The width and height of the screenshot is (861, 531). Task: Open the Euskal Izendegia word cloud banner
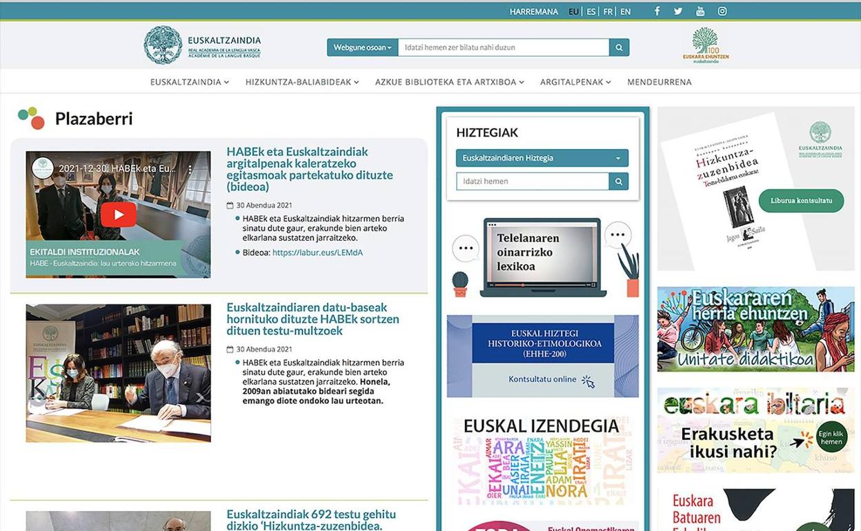[542, 459]
